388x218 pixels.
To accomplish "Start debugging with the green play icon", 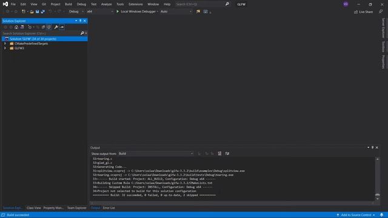I will pos(118,12).
